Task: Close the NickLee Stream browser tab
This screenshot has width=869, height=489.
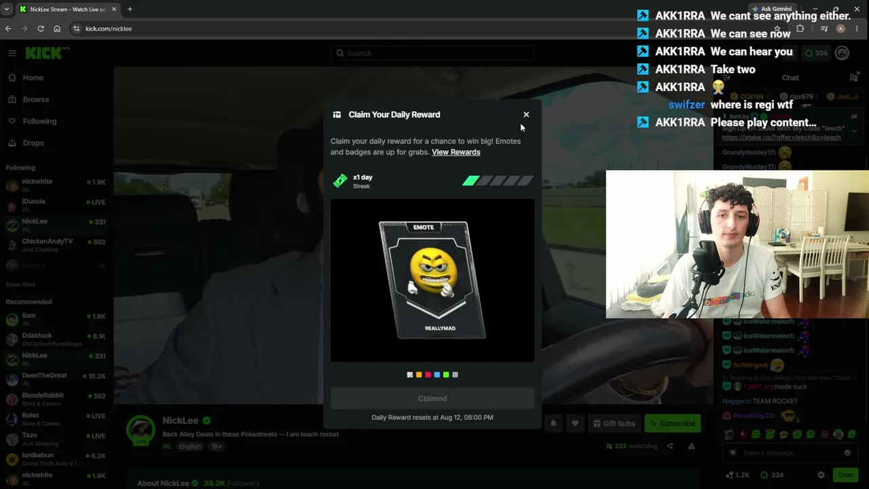Action: [x=114, y=9]
